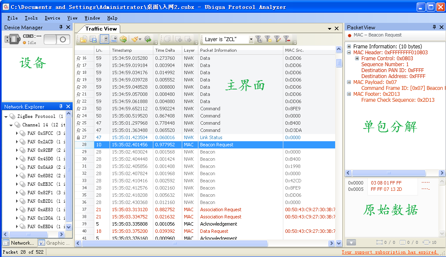Click the open capture file toolbar icon

coord(84,39)
